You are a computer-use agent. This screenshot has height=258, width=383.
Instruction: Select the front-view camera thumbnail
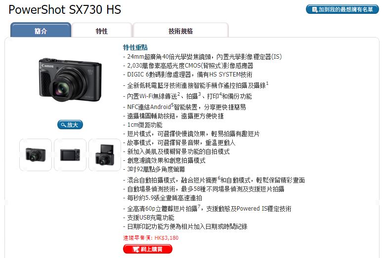(36, 154)
